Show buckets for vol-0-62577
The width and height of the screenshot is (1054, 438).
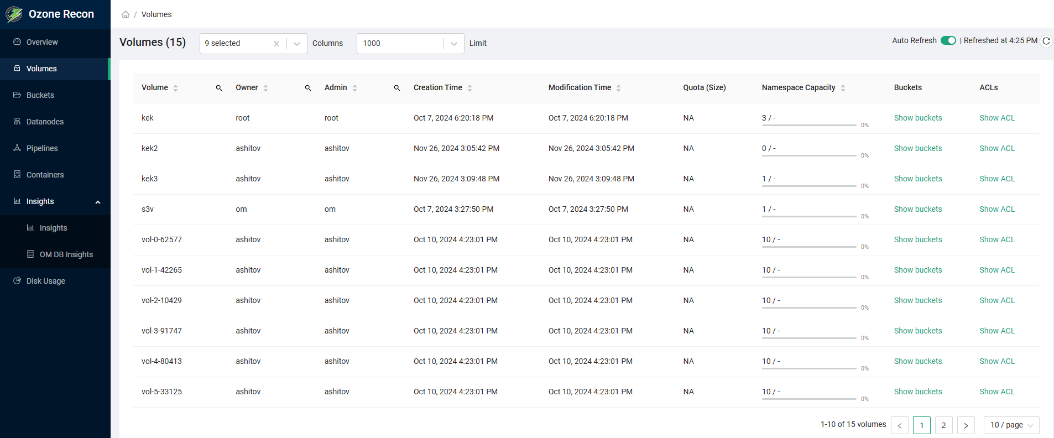(918, 239)
